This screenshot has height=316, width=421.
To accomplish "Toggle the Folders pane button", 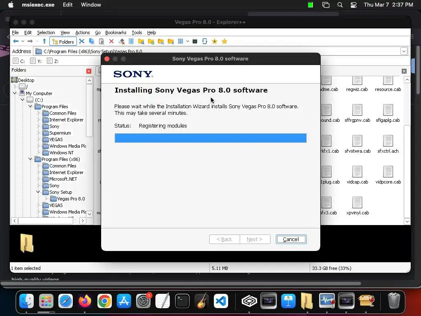I will pos(63,42).
